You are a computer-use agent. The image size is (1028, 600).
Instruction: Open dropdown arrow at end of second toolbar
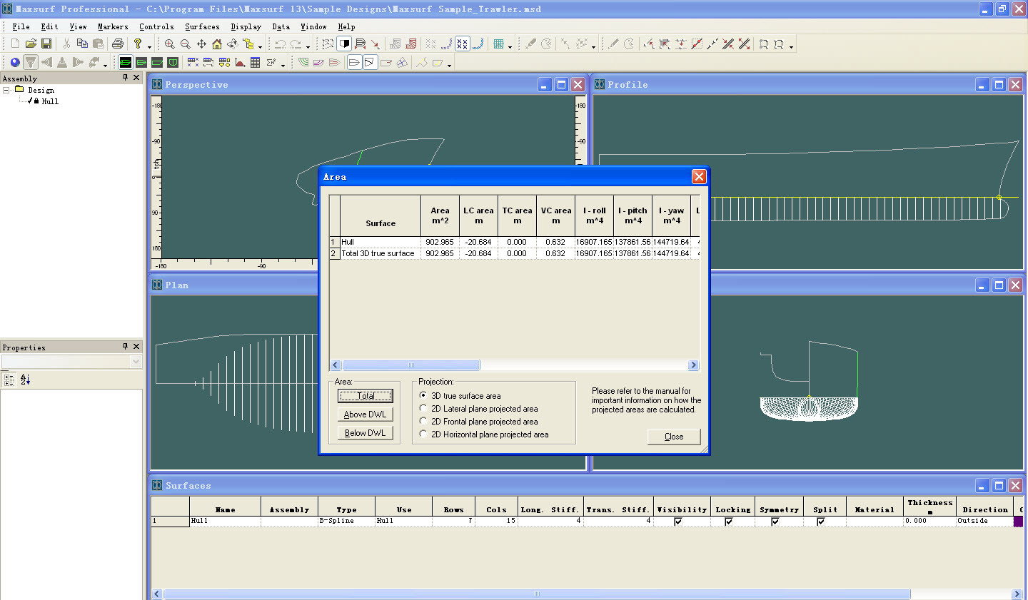coord(449,65)
